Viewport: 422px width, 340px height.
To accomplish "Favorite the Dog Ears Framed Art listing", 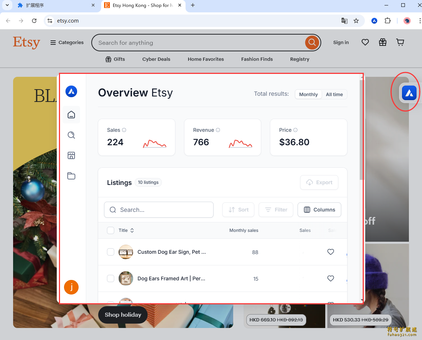I will tap(330, 278).
